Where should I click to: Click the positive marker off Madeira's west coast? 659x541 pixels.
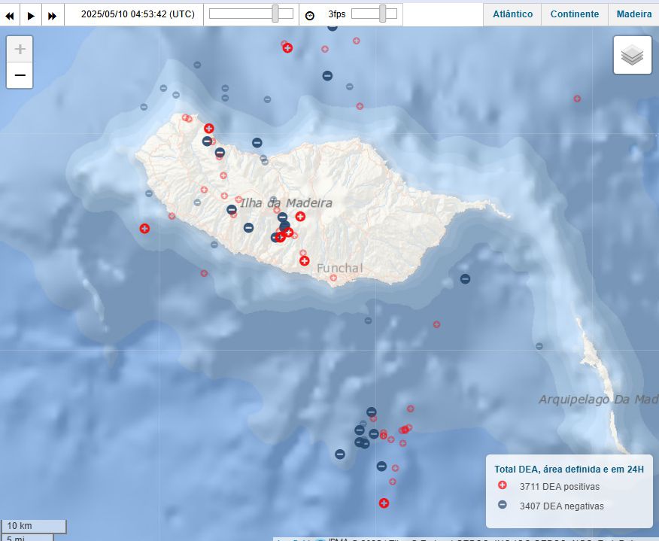144,229
